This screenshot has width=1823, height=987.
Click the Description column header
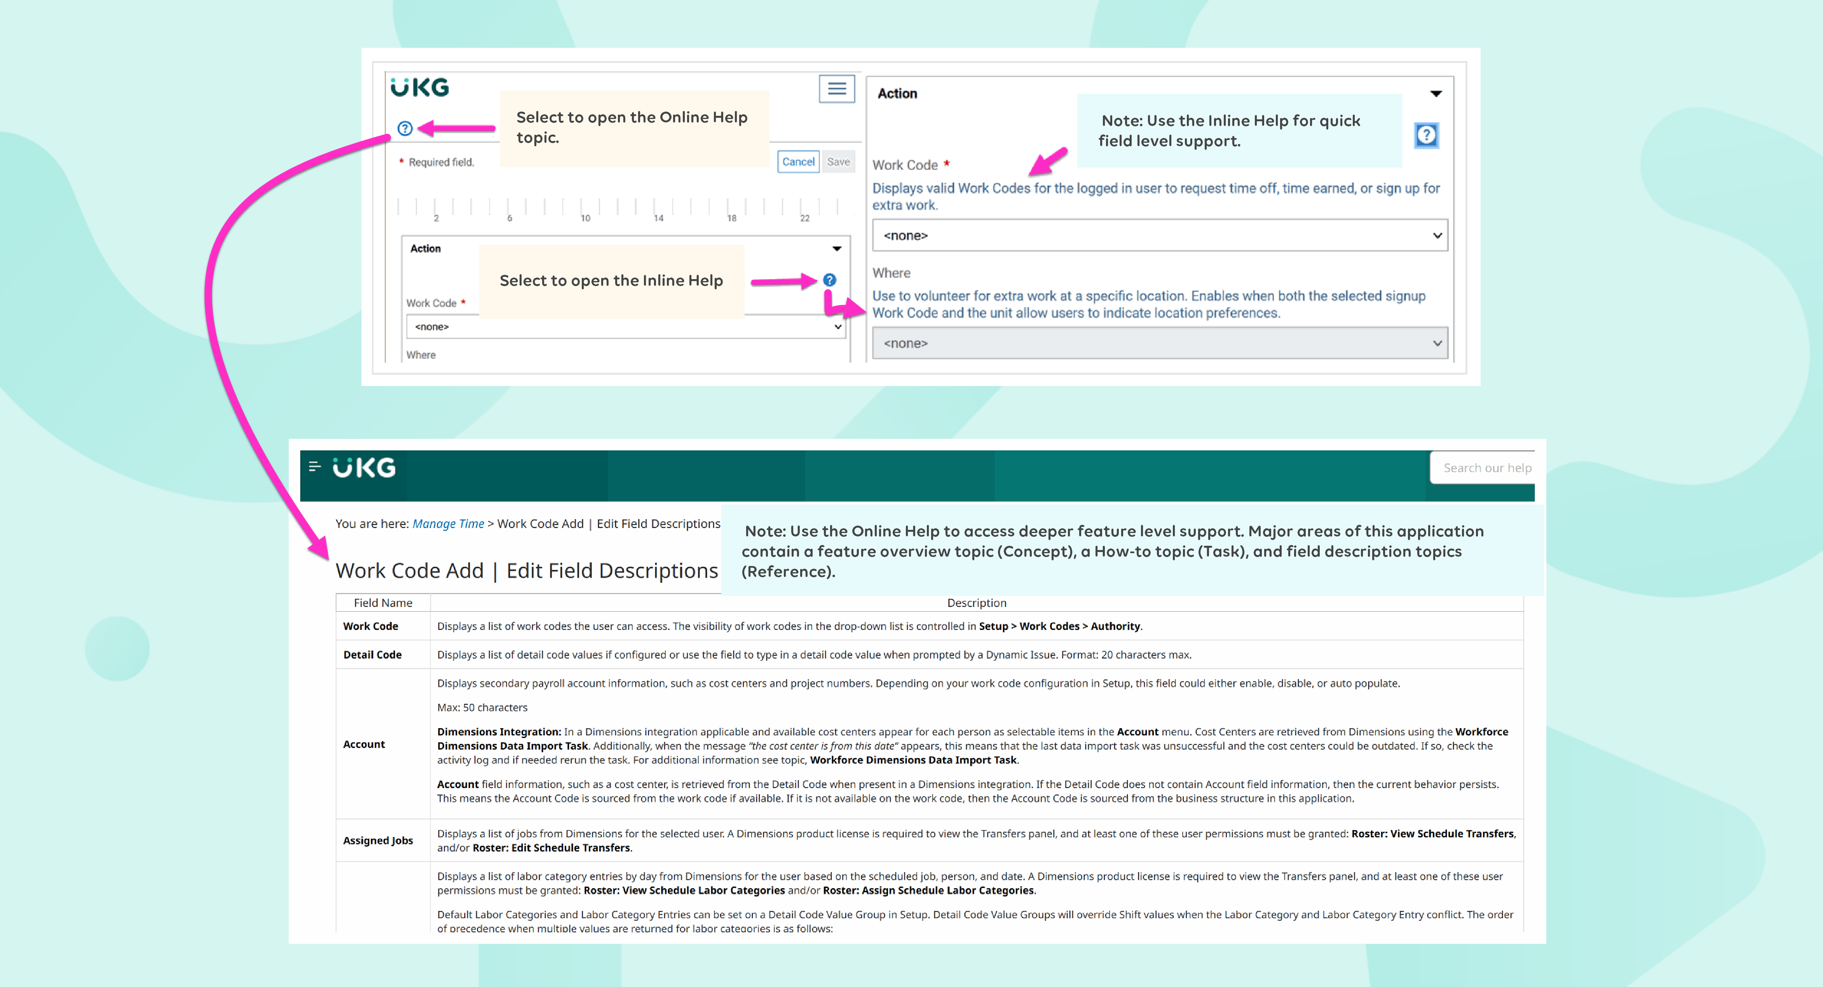[x=977, y=603]
